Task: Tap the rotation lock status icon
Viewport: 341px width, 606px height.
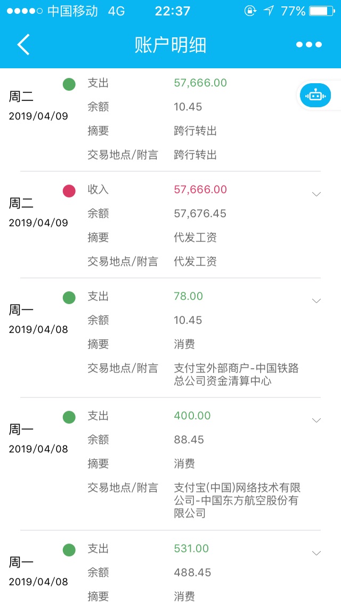Action: (x=250, y=11)
